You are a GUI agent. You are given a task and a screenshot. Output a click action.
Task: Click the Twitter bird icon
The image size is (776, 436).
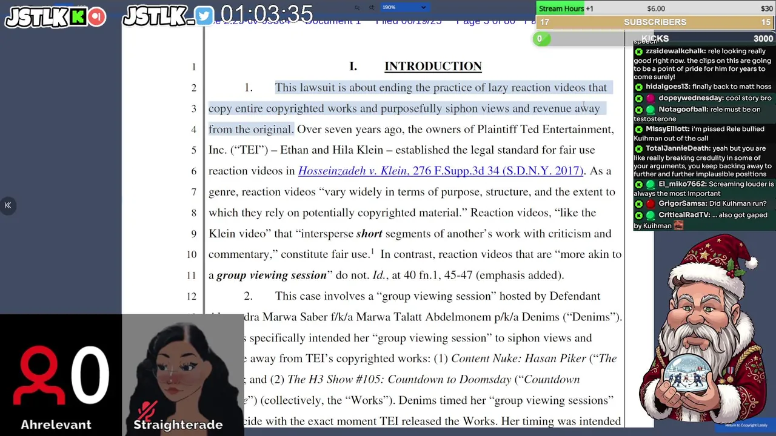pyautogui.click(x=204, y=16)
